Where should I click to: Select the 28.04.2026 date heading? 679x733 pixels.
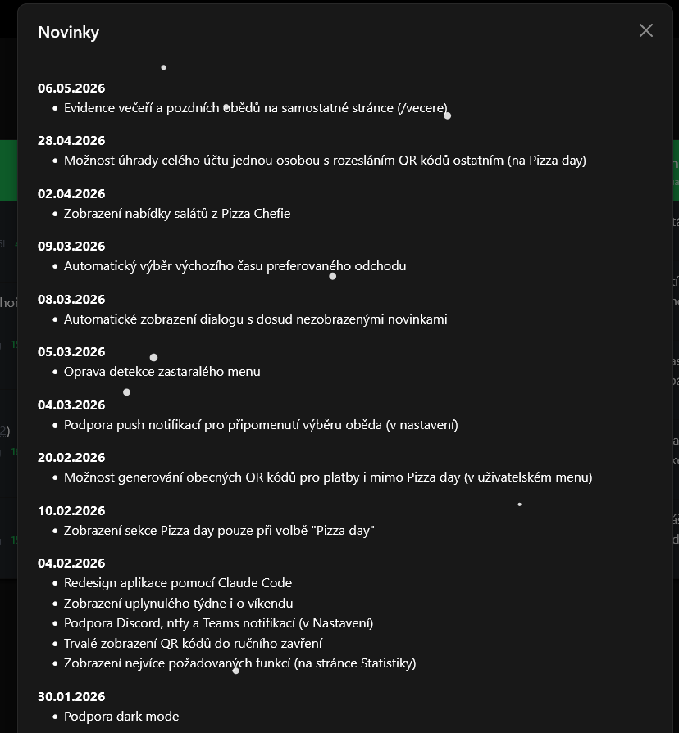click(71, 140)
